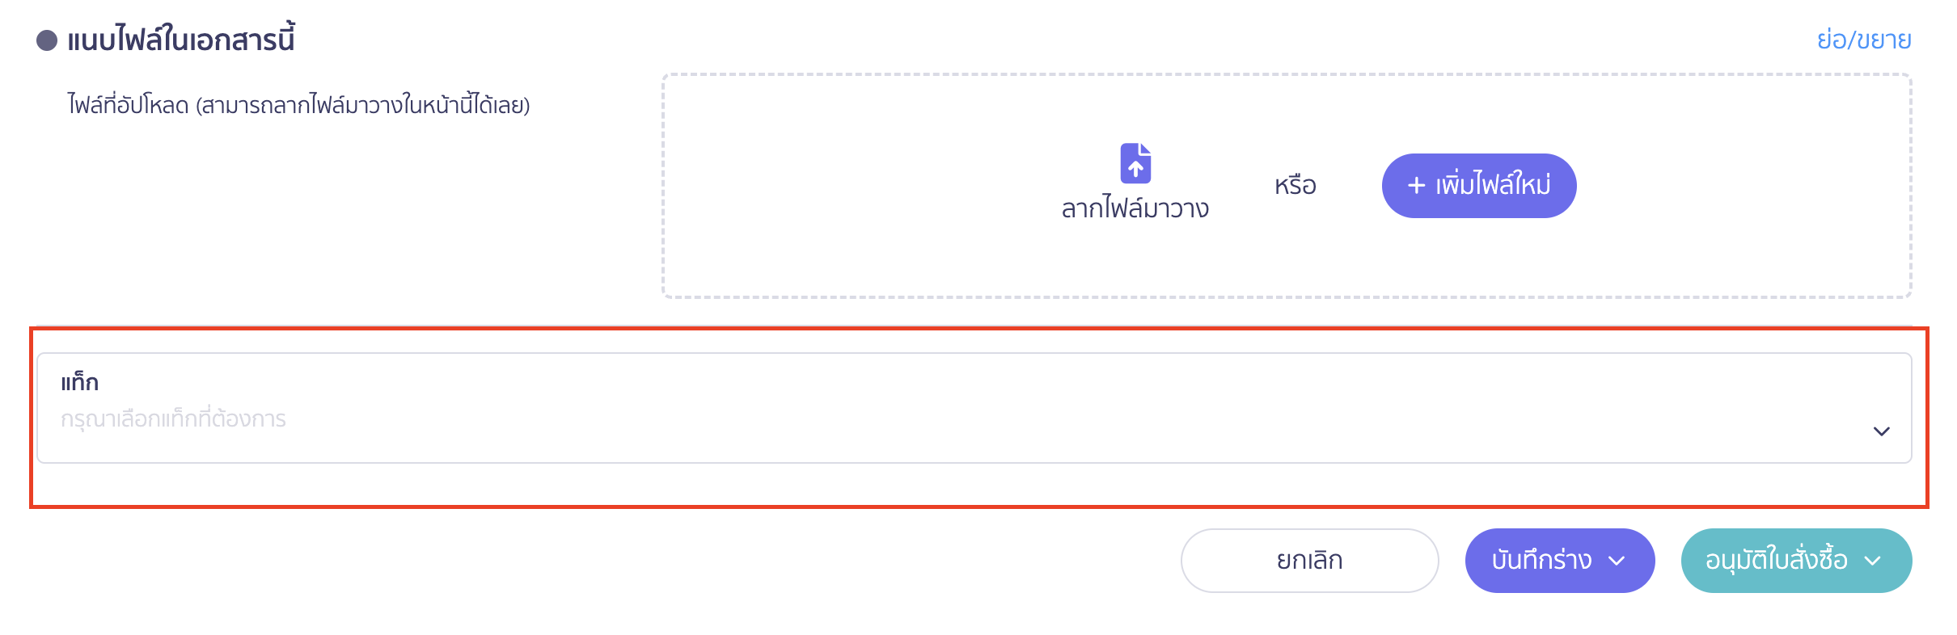
Task: Select the แนบไฟล์ในเอกสารนี้ section heading
Action: (x=180, y=40)
